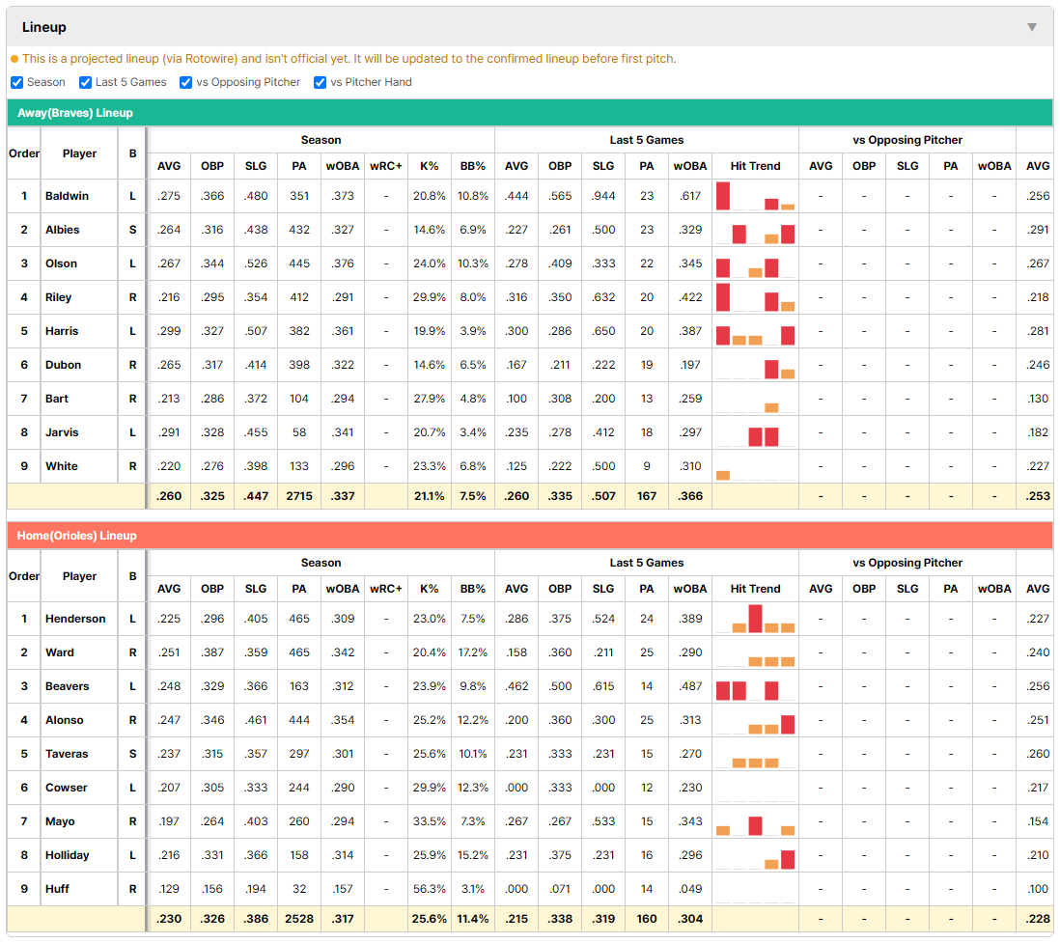Click Henderson's Hit Trend chart
The image size is (1060, 943).
(755, 619)
